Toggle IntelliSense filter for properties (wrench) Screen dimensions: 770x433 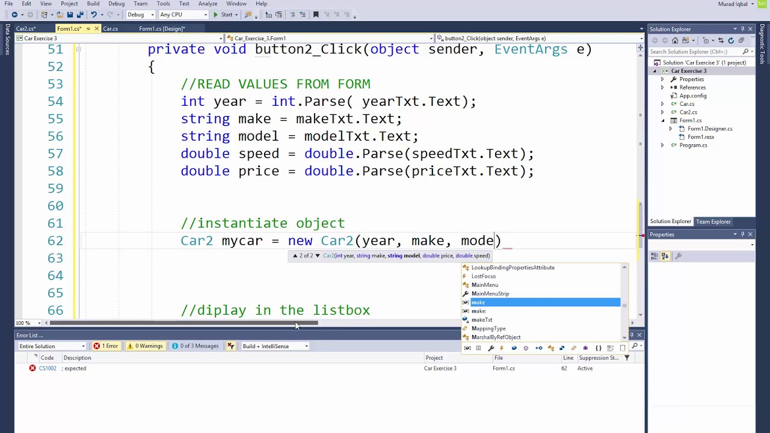point(491,348)
